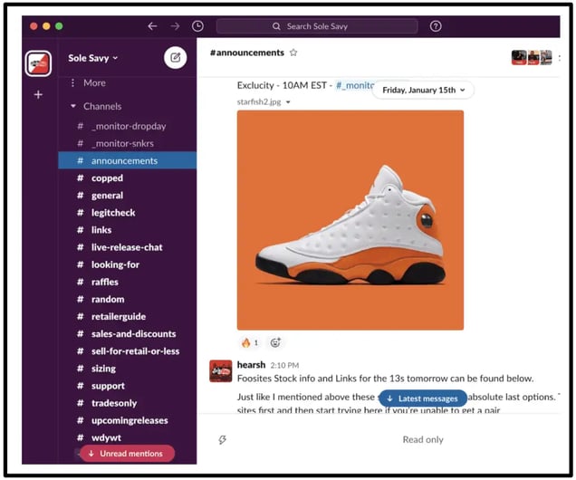The width and height of the screenshot is (576, 480).
Task: Go forward with the right arrow icon
Action: (x=175, y=26)
